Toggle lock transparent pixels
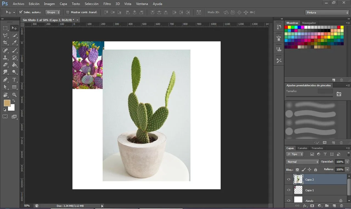 pos(297,170)
